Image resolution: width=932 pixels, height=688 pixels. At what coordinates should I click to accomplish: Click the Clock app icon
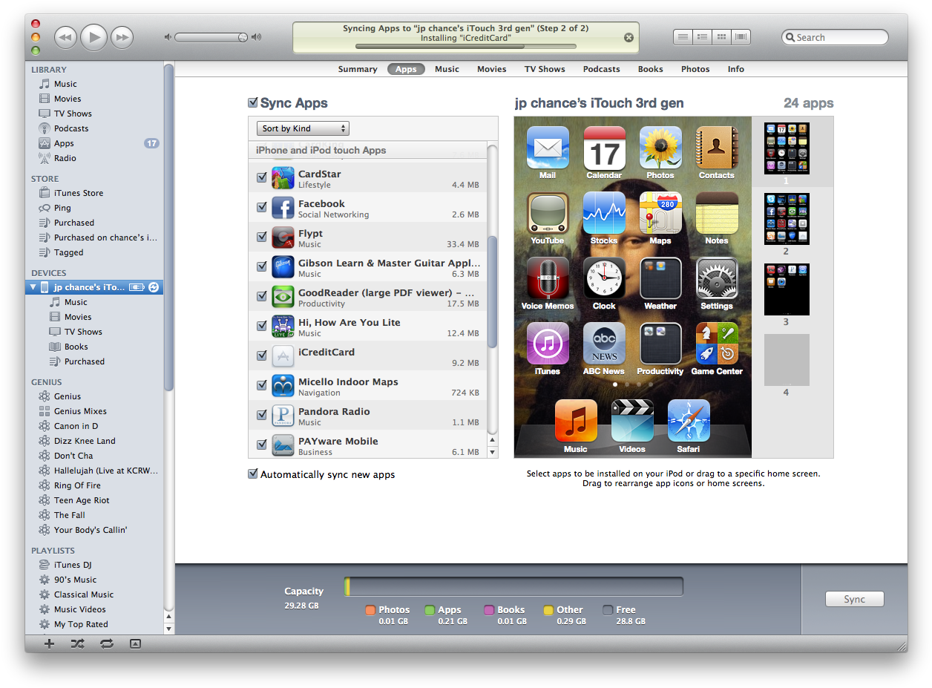coord(604,278)
